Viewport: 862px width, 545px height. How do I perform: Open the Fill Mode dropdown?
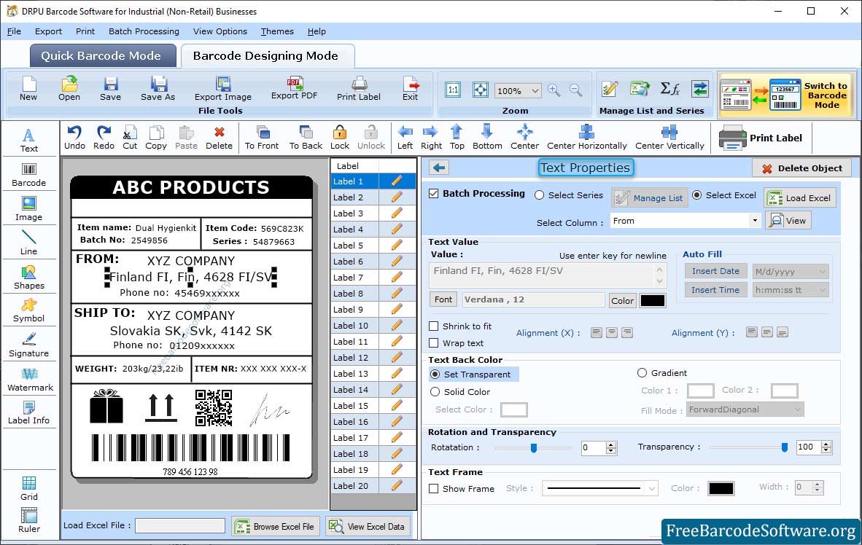pos(798,409)
